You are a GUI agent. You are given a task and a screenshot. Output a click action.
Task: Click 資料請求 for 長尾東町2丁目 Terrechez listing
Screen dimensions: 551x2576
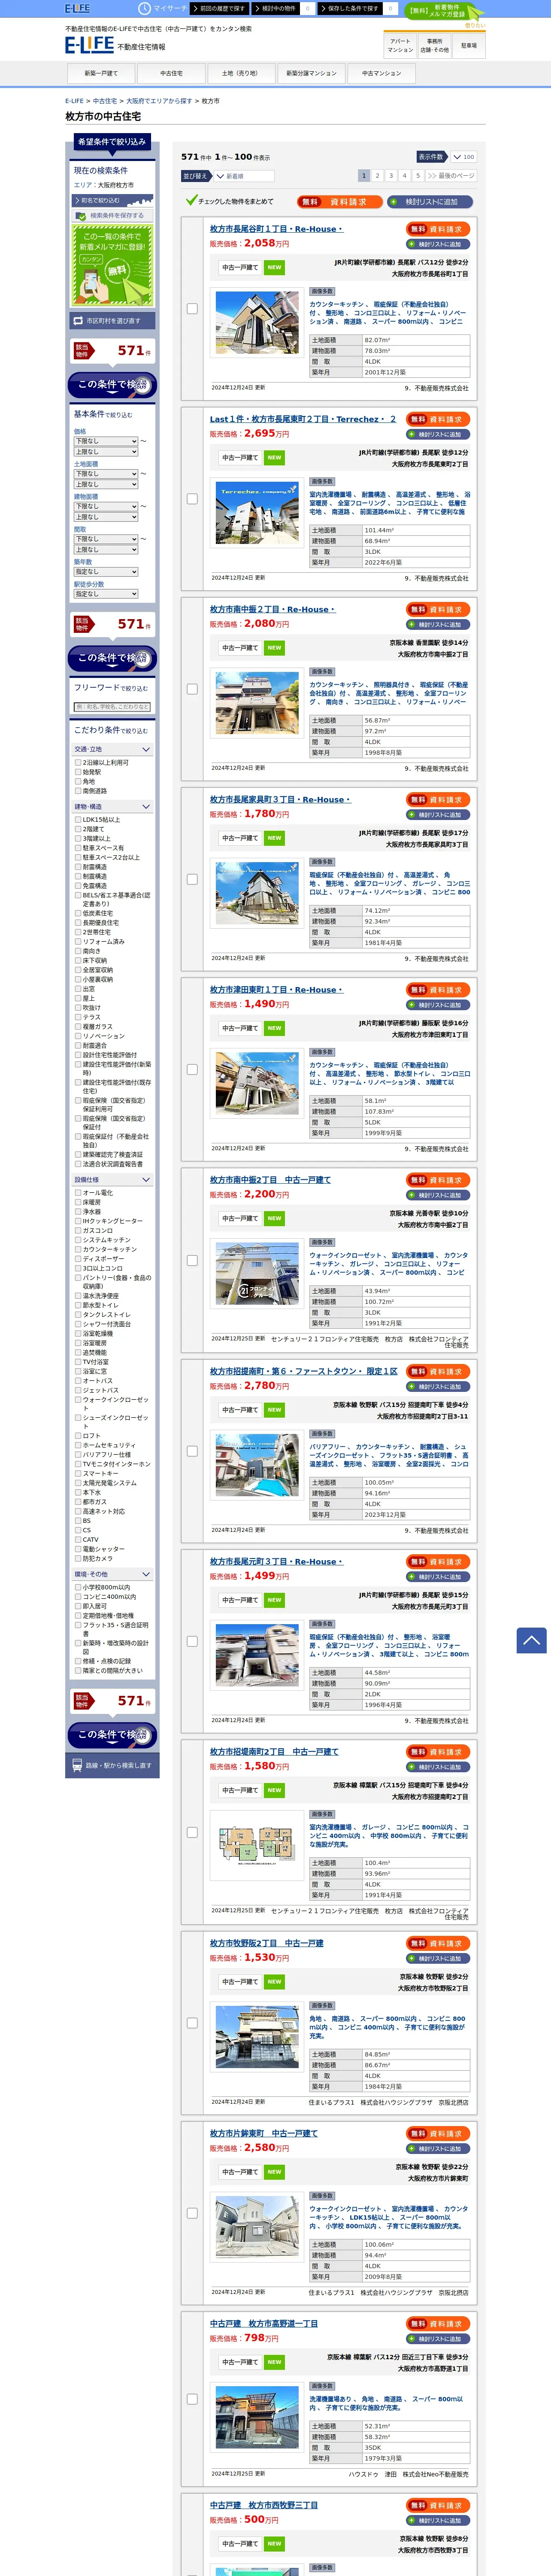438,419
